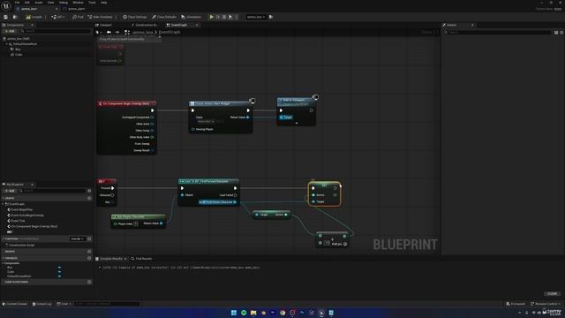Play the level in editor
This screenshot has width=565, height=318.
tap(212, 17)
